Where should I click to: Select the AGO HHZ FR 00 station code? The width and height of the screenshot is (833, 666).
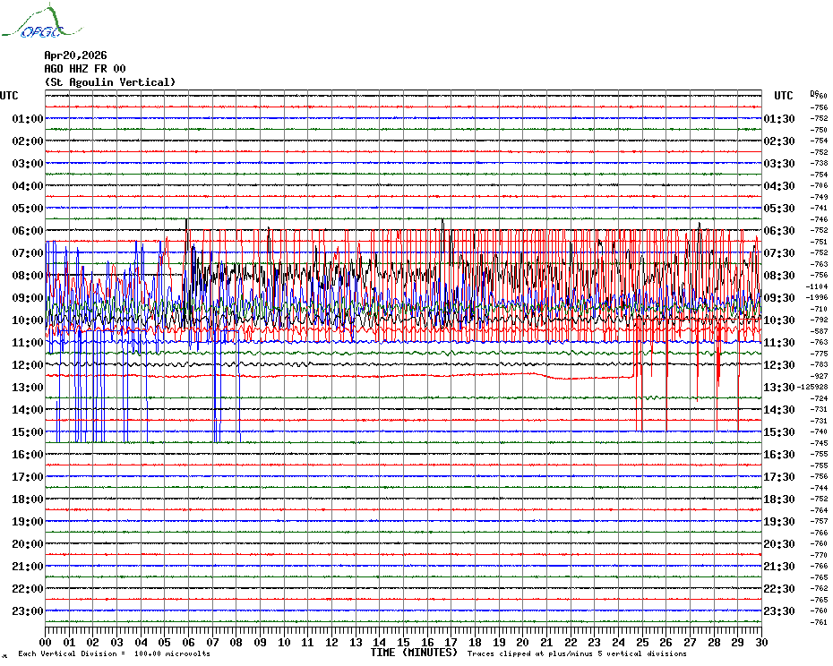(85, 69)
